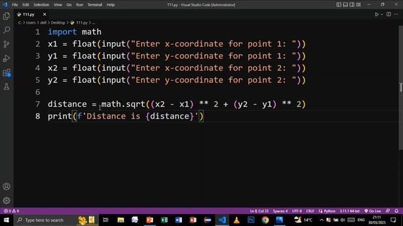Click the trailing ellipsis breadcrumb segment
This screenshot has width=403, height=226.
[93, 23]
